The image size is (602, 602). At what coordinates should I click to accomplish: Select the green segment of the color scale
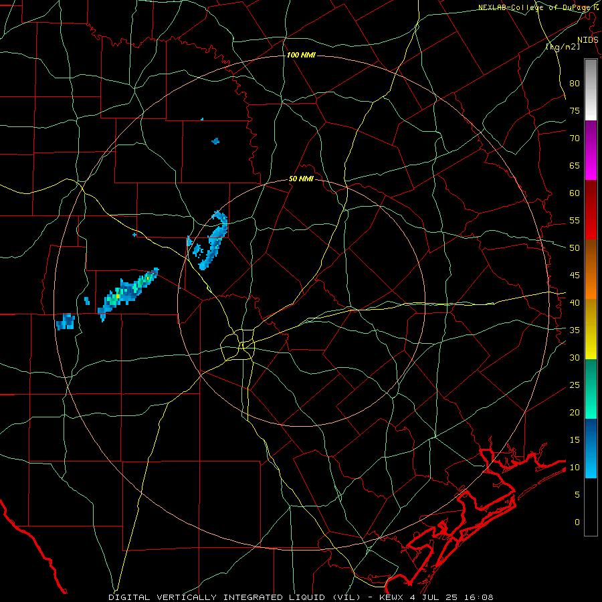(x=591, y=389)
